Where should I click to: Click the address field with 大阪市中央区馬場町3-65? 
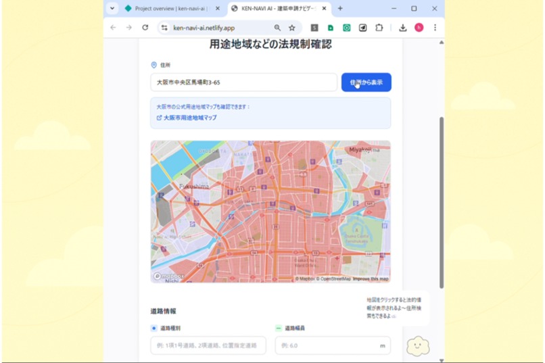(243, 82)
